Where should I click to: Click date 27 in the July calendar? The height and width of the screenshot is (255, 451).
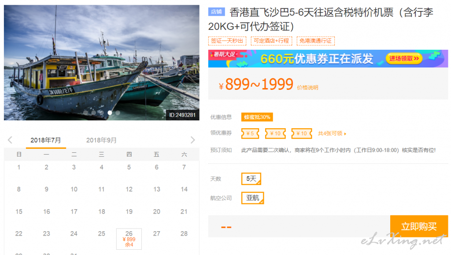(156, 234)
